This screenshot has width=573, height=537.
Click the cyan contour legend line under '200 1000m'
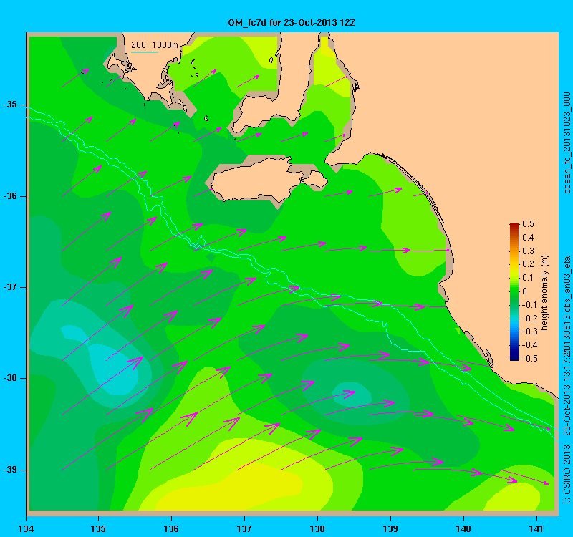pyautogui.click(x=145, y=52)
